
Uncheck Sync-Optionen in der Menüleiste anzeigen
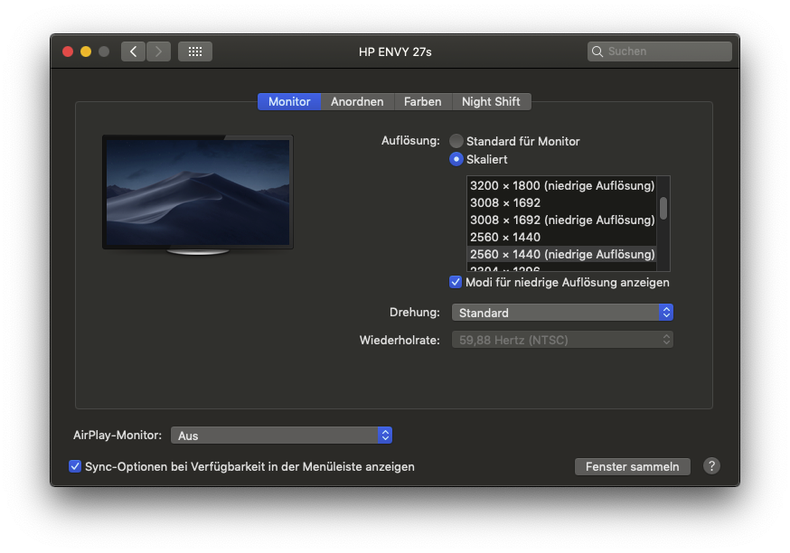[x=74, y=466]
